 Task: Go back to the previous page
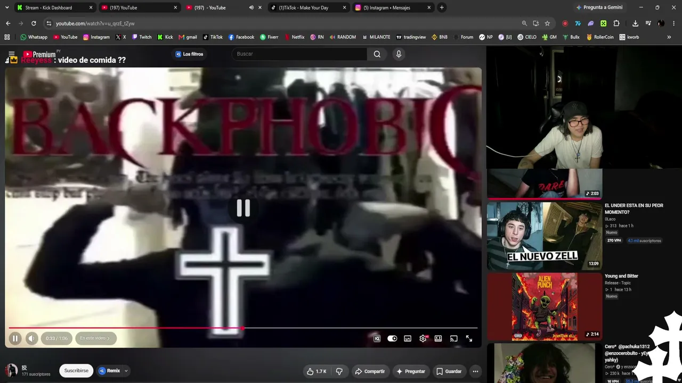[8, 23]
